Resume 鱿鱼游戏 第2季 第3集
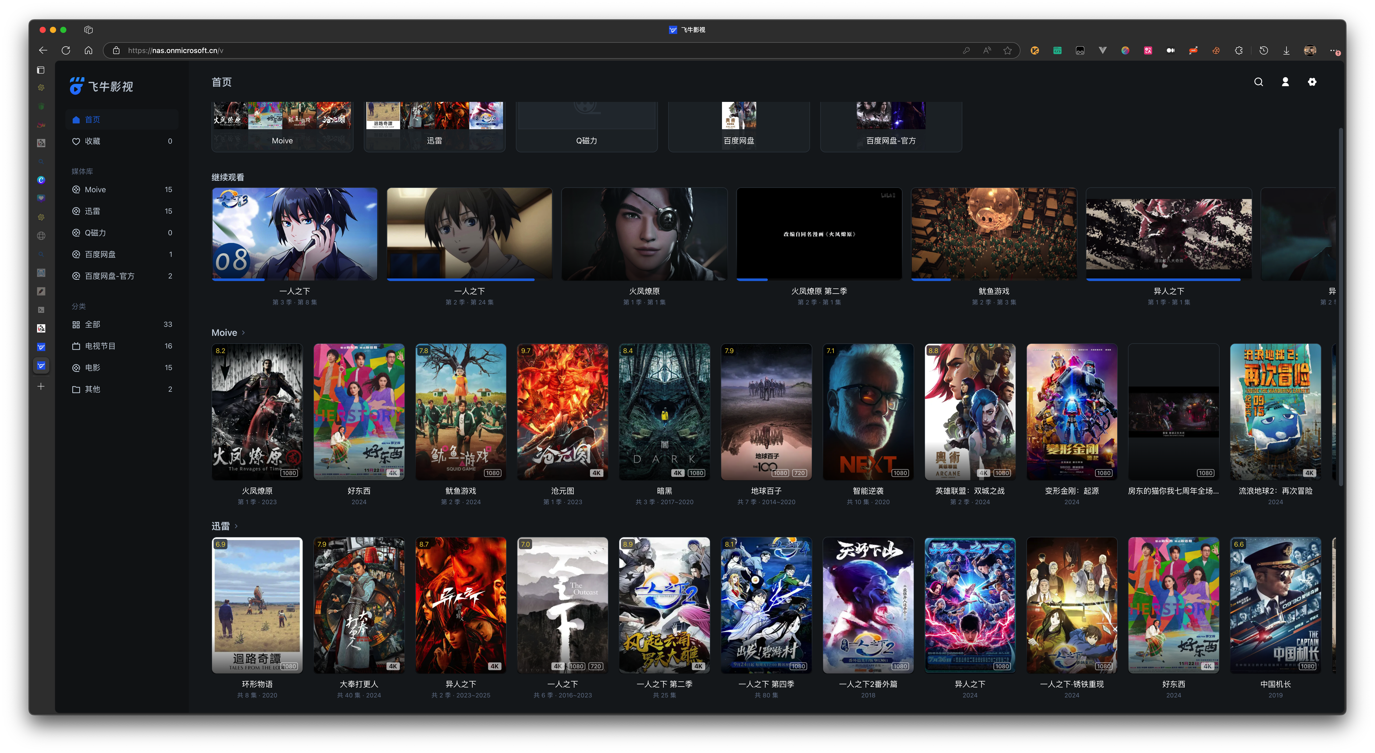 [994, 234]
